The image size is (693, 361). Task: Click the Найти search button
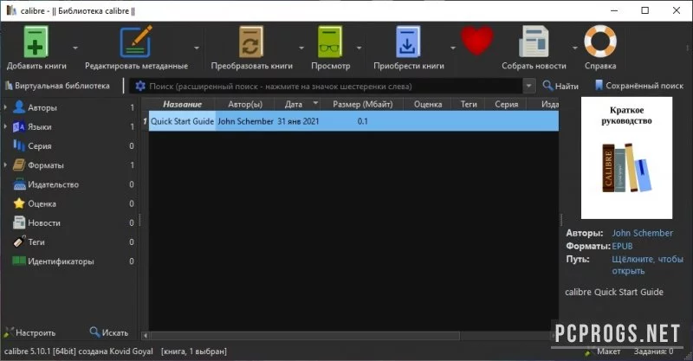click(560, 86)
